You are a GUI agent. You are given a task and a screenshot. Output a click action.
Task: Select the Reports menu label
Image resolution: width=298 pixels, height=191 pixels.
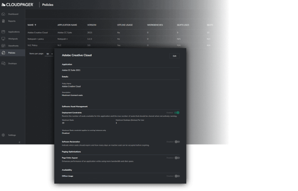(x=12, y=21)
